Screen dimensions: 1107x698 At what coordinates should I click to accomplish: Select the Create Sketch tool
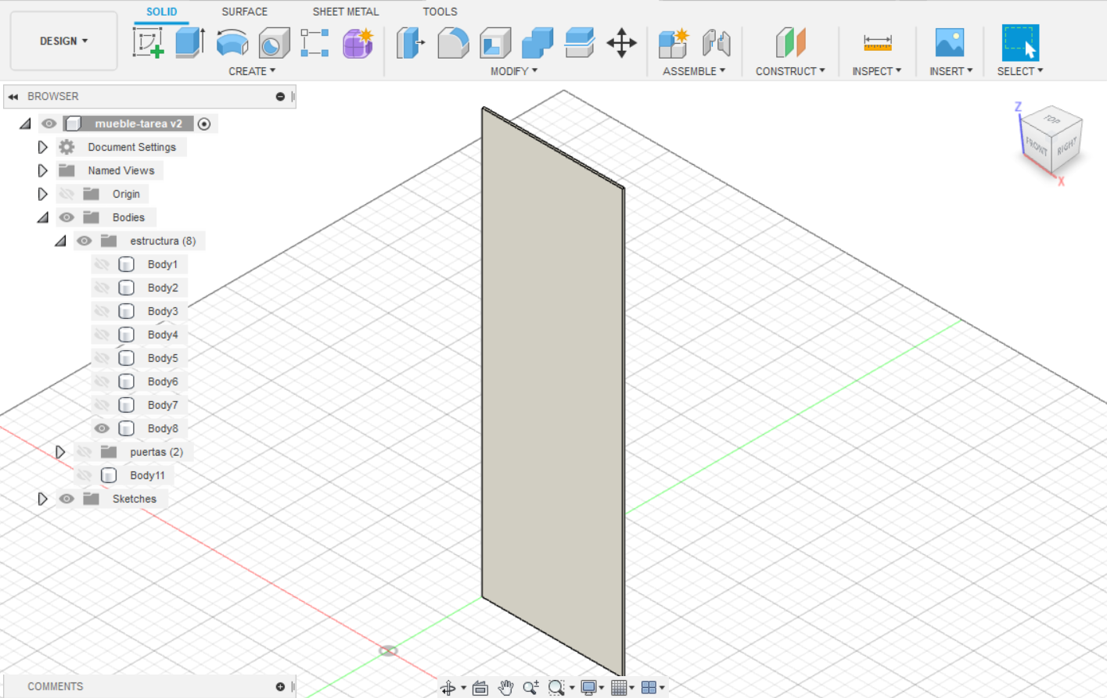(x=148, y=42)
